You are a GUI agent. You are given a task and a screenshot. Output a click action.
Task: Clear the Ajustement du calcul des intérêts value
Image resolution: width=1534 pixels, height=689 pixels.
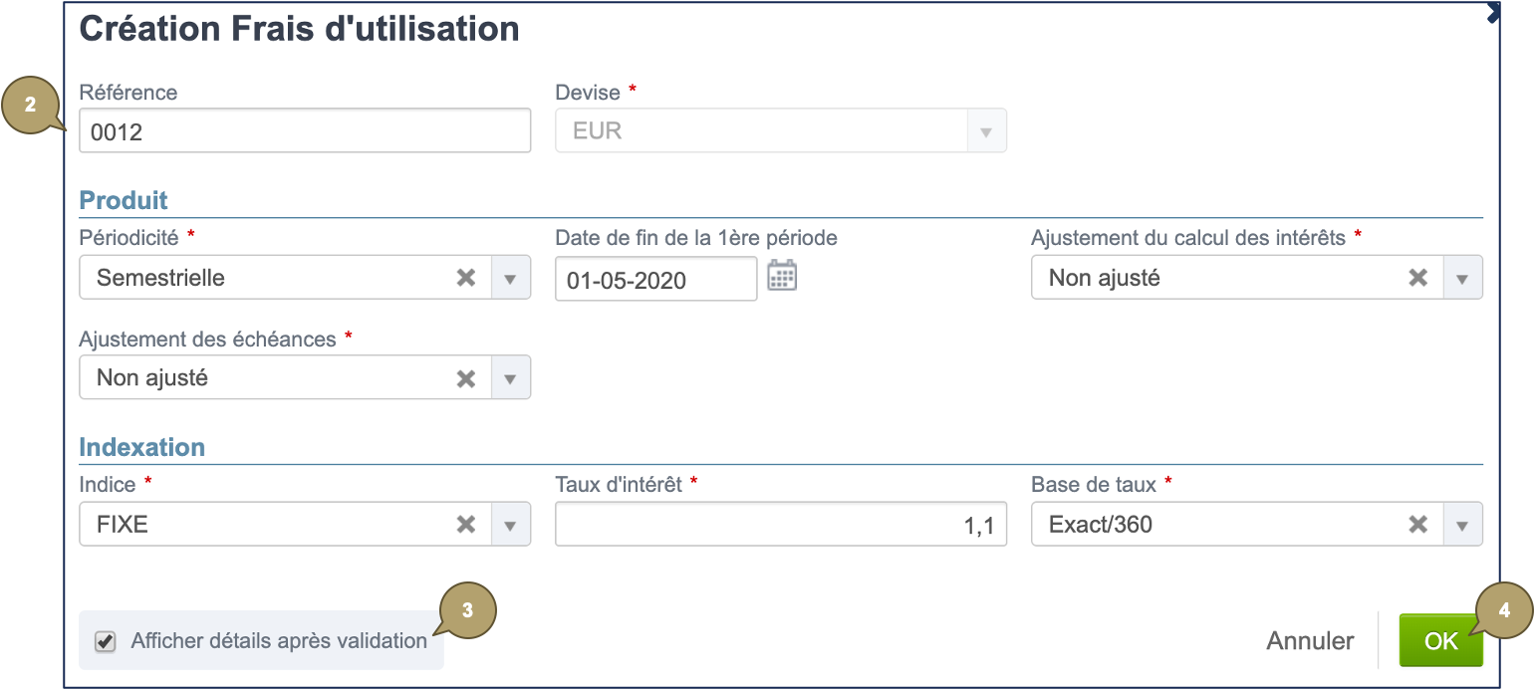coord(1417,277)
